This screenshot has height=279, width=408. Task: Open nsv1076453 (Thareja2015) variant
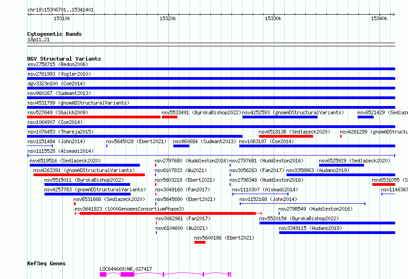coord(61,132)
